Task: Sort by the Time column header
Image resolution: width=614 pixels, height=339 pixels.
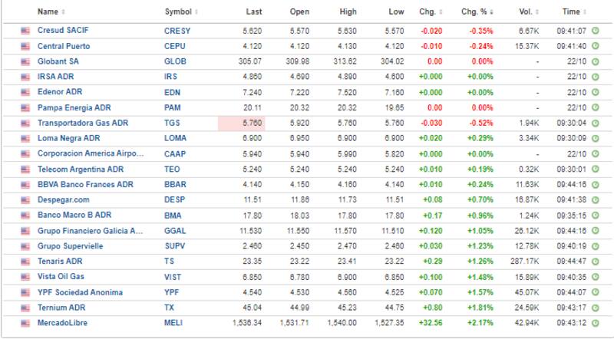Action: 573,12
